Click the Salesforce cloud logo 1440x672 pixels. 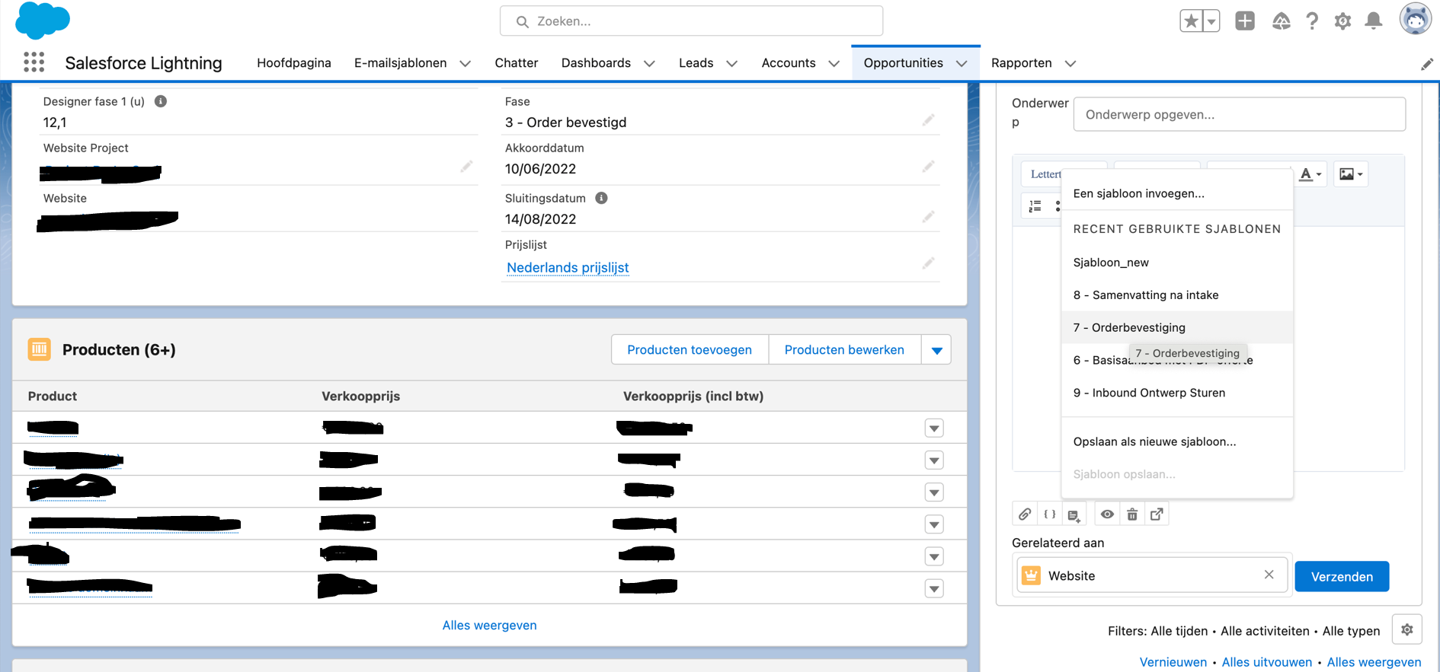(43, 21)
